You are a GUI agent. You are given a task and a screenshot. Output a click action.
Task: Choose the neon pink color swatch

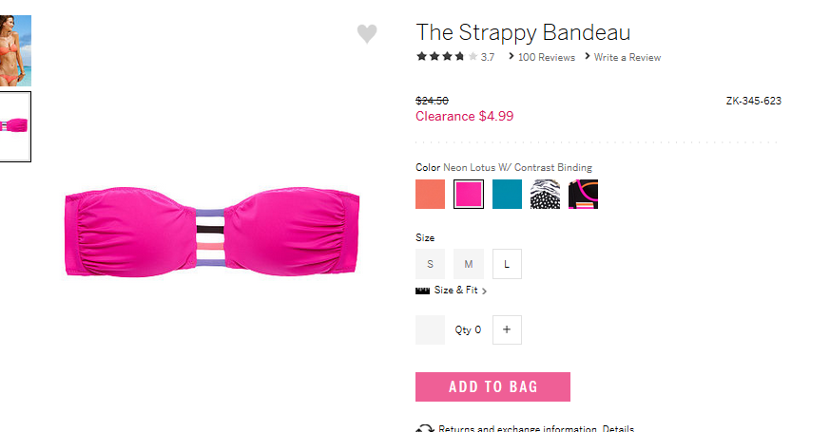pos(469,194)
